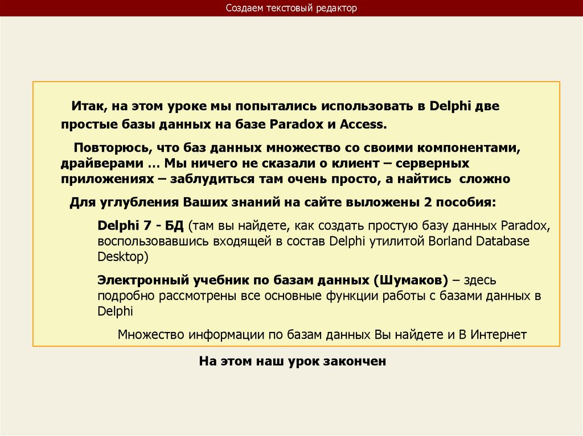Click the line 'простые базы данных на базе Paradox и Access.'
Viewport: 583px width, 436px height.
[x=224, y=124]
